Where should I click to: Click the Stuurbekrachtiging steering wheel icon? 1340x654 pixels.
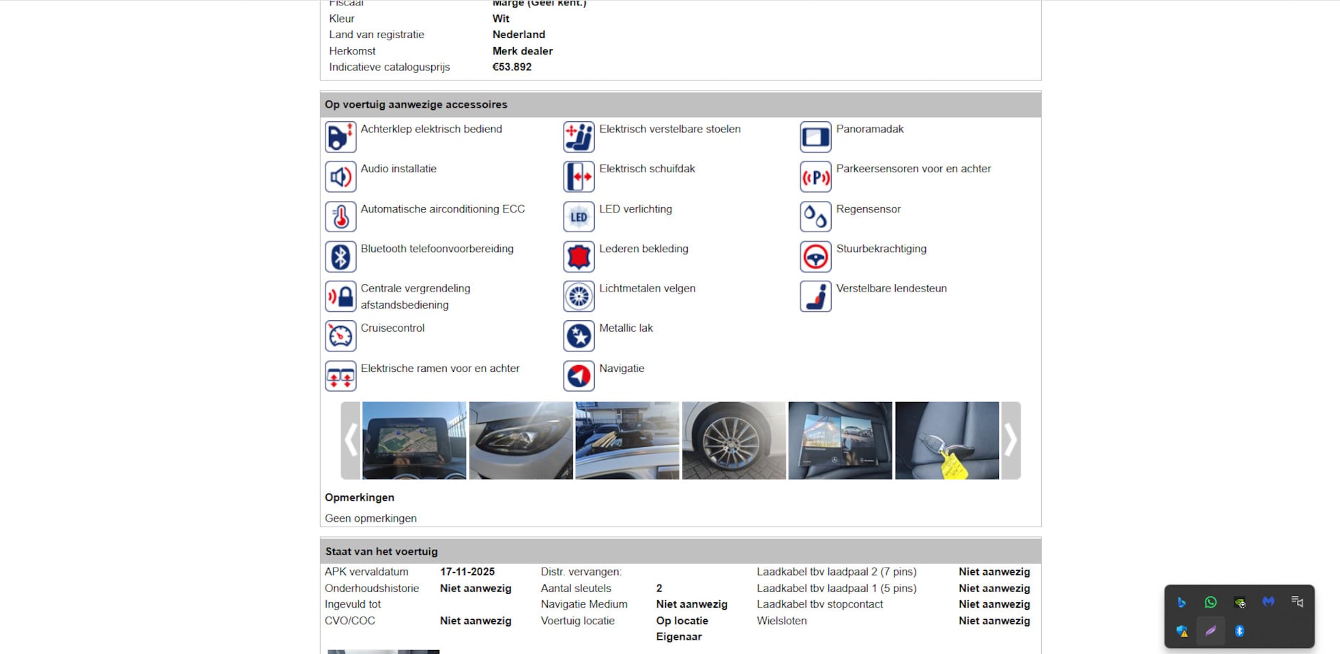pos(815,257)
